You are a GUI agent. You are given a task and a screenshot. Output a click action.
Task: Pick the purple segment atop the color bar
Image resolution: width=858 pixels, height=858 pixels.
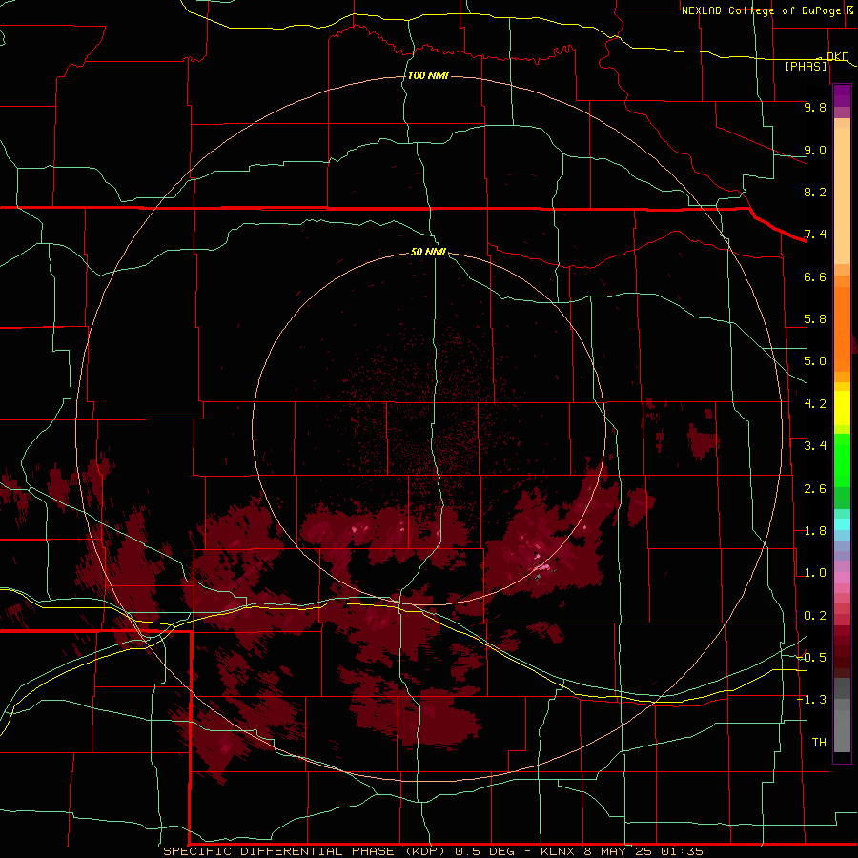click(x=842, y=96)
